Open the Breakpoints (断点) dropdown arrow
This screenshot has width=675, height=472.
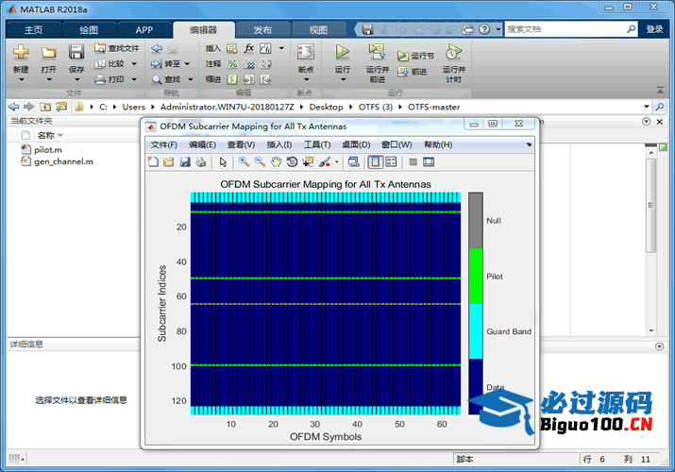pyautogui.click(x=306, y=80)
